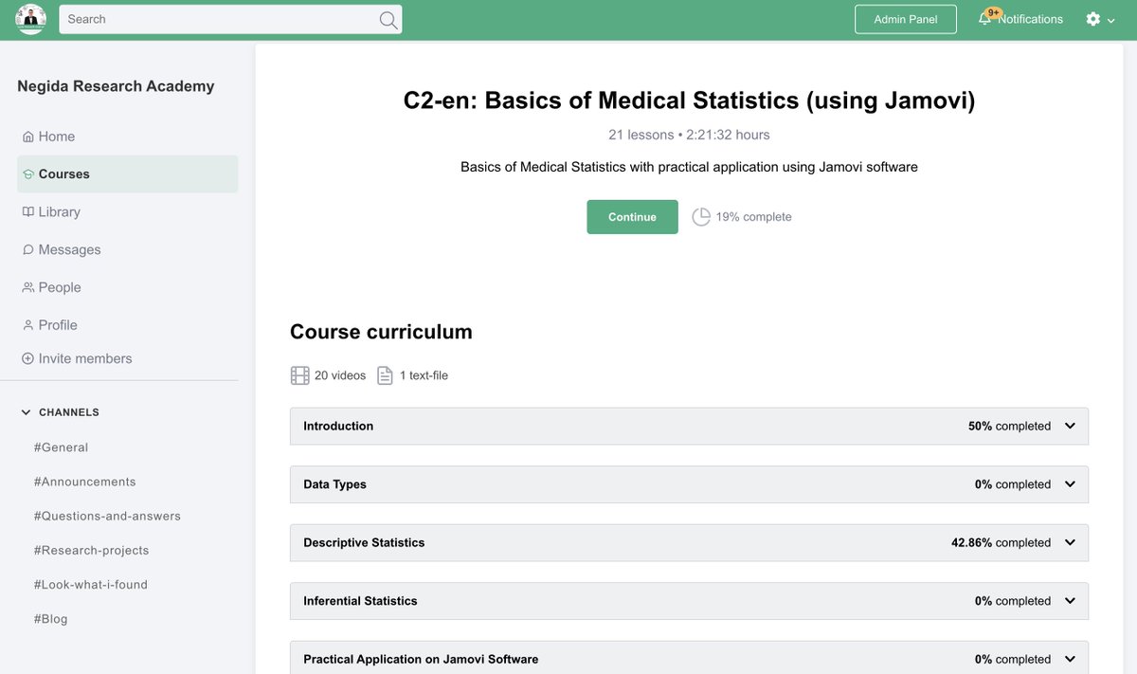Click the pie chart progress icon
This screenshot has height=674, width=1137.
701,217
